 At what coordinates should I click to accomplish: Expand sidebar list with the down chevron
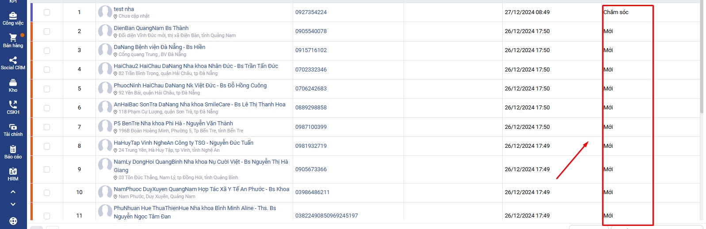coord(13,204)
